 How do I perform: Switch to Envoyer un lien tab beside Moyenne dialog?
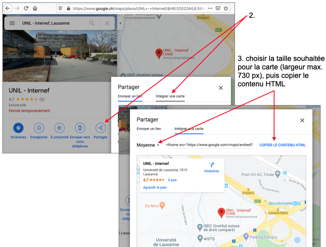(x=149, y=129)
